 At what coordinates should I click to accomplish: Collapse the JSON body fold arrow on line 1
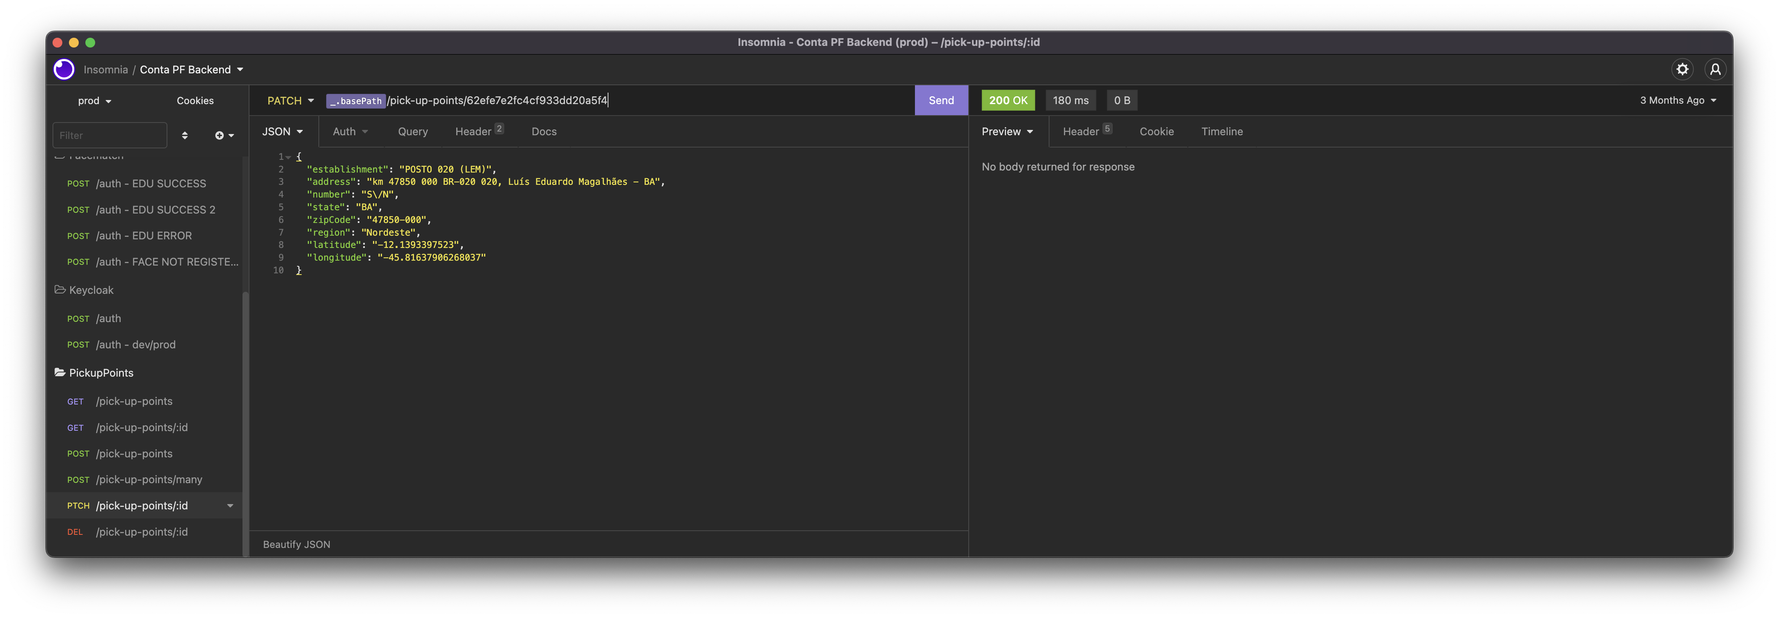289,157
